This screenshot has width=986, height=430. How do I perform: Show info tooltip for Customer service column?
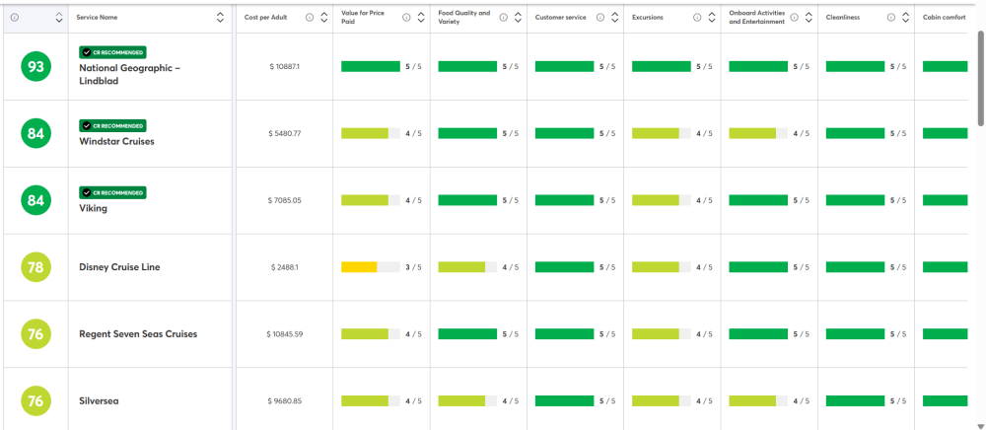[x=599, y=18]
